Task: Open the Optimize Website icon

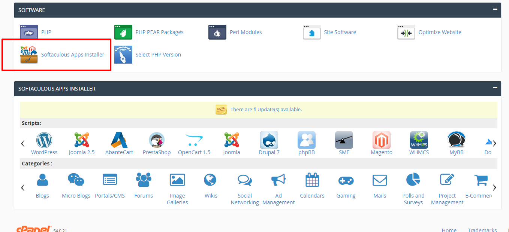Action: click(406, 32)
